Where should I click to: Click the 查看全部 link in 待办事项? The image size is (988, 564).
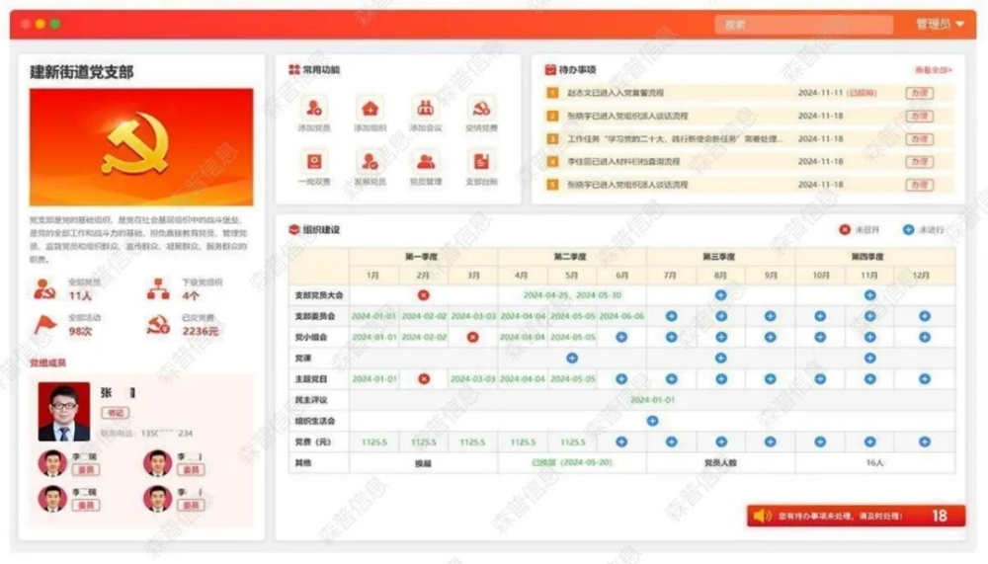point(933,71)
